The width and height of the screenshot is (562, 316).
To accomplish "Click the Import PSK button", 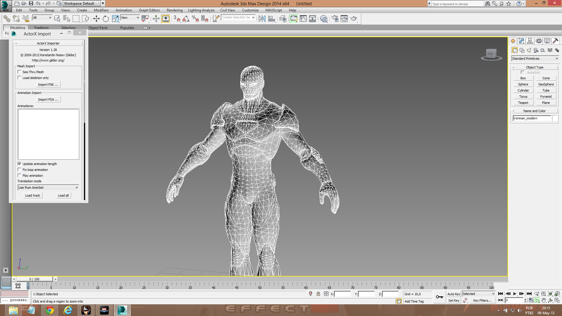I will coord(48,85).
